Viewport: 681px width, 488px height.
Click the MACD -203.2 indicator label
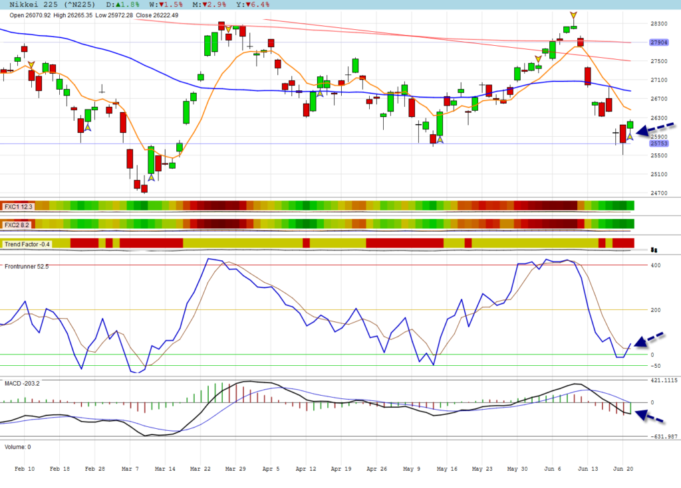pos(22,384)
